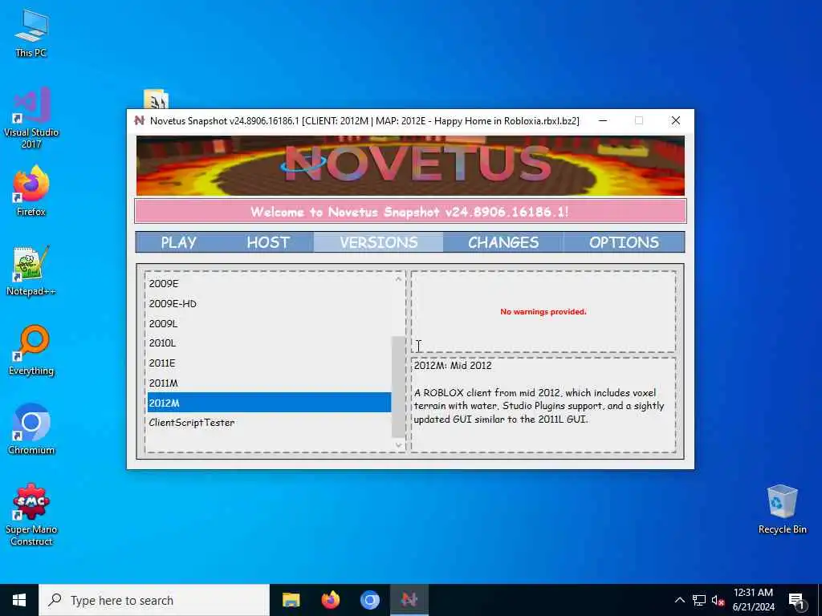Click the NOVETUS banner image
822x616 pixels.
pos(410,165)
